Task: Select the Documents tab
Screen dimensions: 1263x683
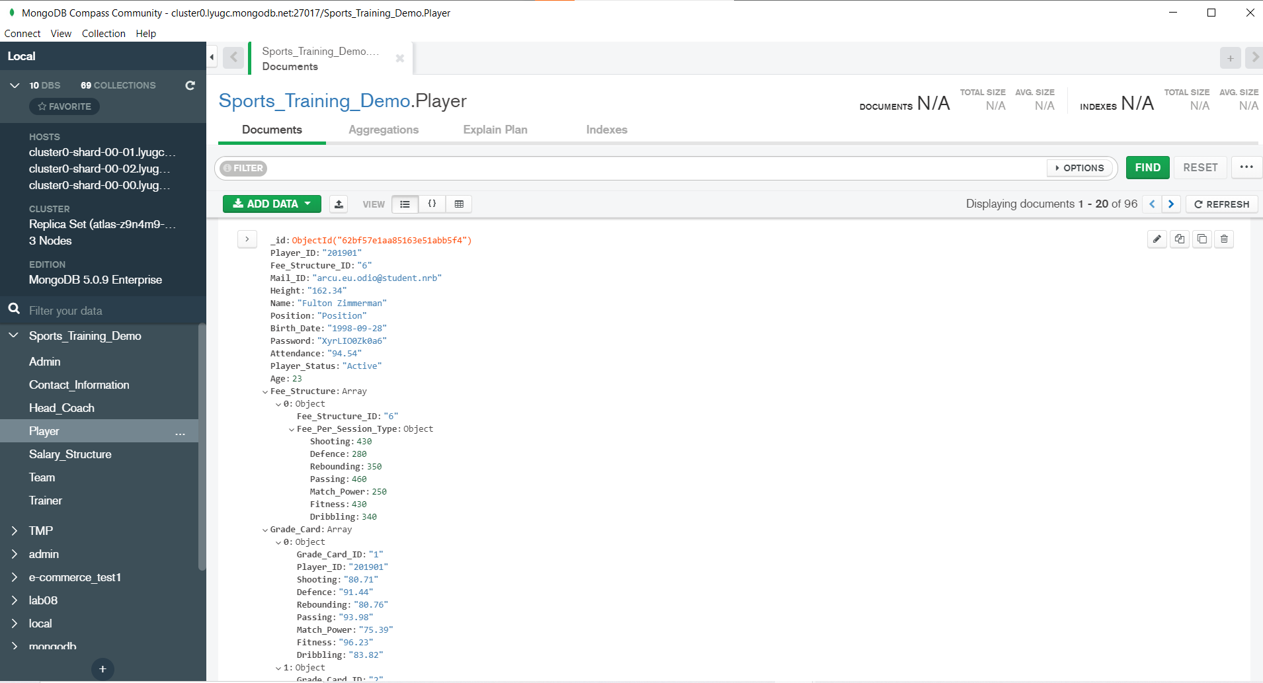Action: tap(272, 130)
